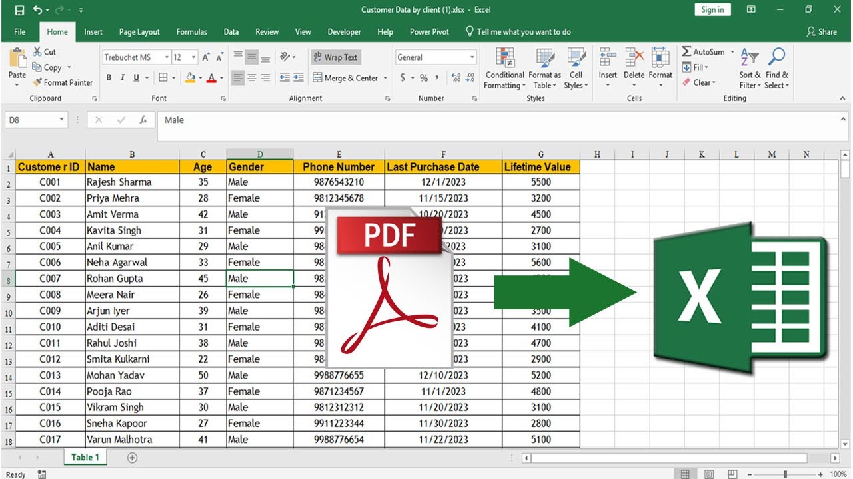This screenshot has width=853, height=479.
Task: Select the Table 1 sheet tab
Action: [x=85, y=457]
